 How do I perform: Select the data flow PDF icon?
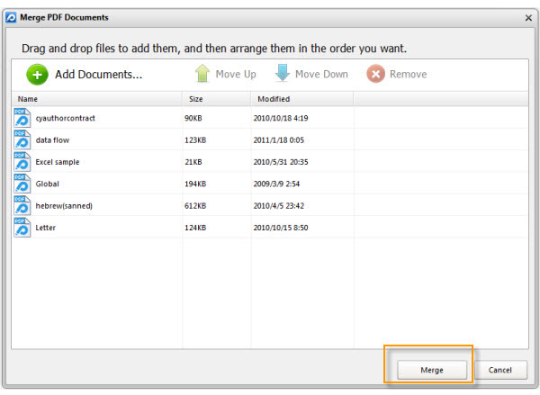tap(22, 139)
